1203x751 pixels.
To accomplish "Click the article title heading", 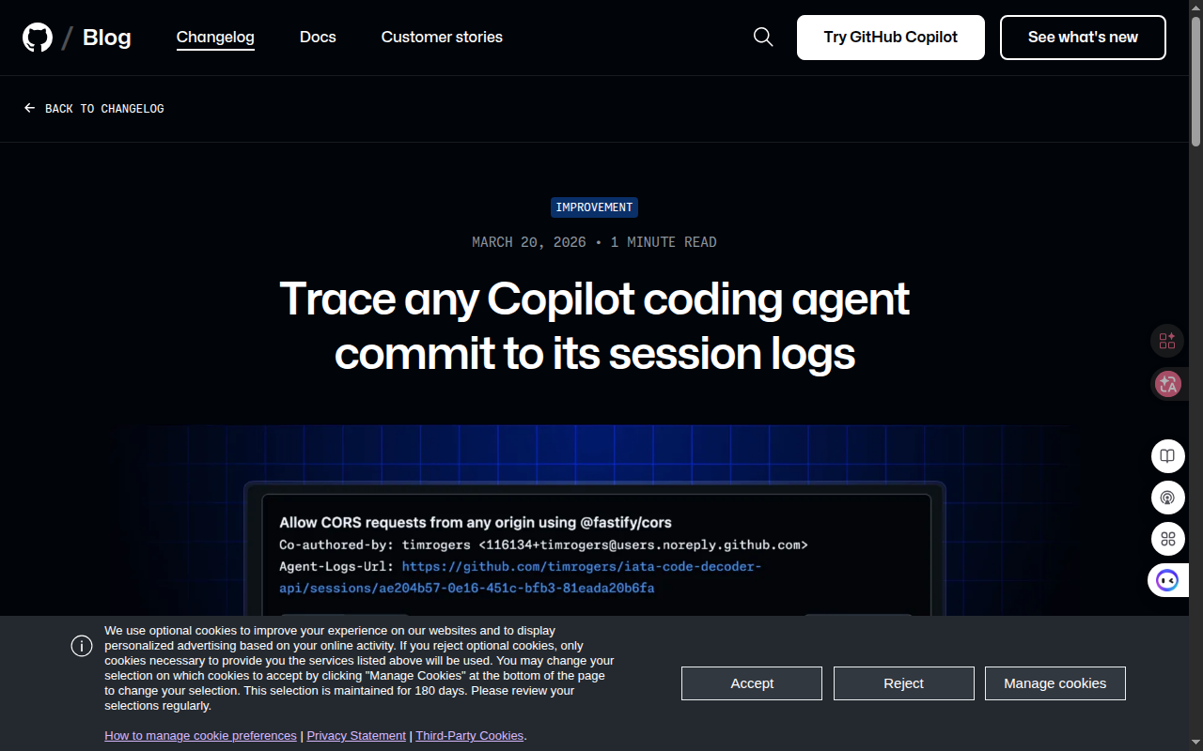I will pos(595,326).
